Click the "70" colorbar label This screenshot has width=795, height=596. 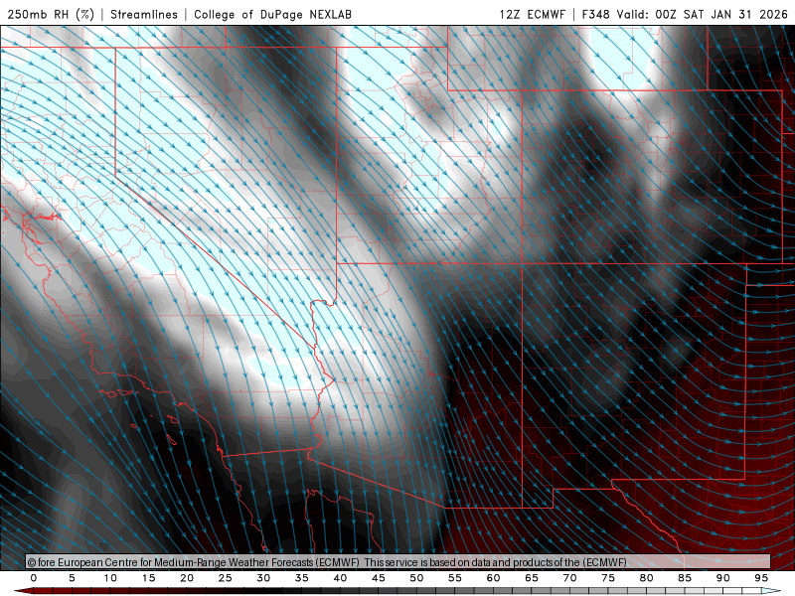pos(569,578)
